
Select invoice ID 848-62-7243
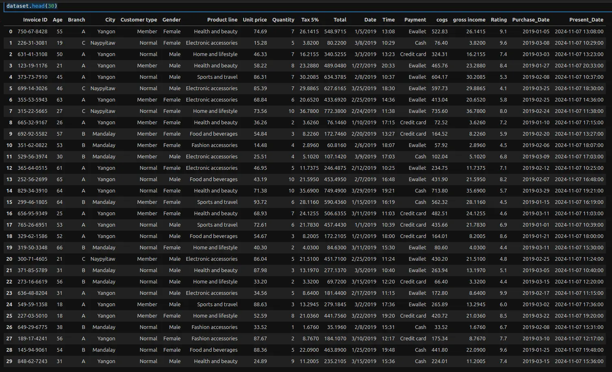pos(33,361)
